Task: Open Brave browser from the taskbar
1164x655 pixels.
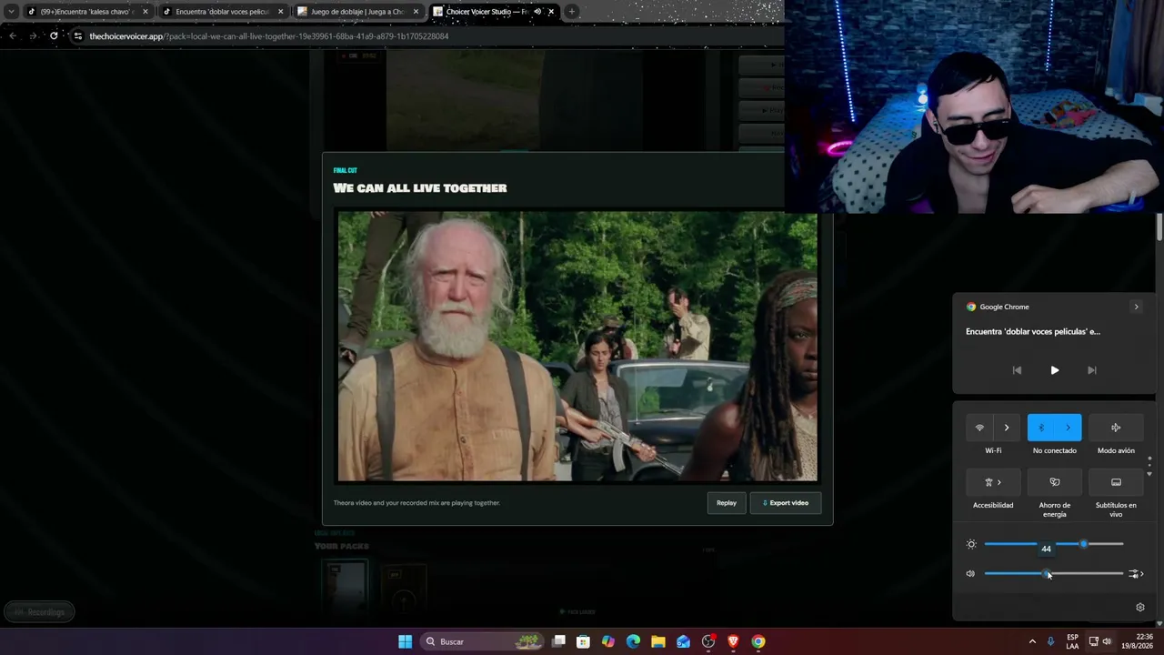Action: click(733, 641)
